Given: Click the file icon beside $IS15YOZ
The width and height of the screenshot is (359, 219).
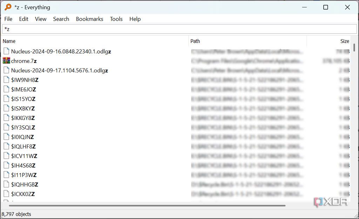Looking at the screenshot, I should 6,99.
